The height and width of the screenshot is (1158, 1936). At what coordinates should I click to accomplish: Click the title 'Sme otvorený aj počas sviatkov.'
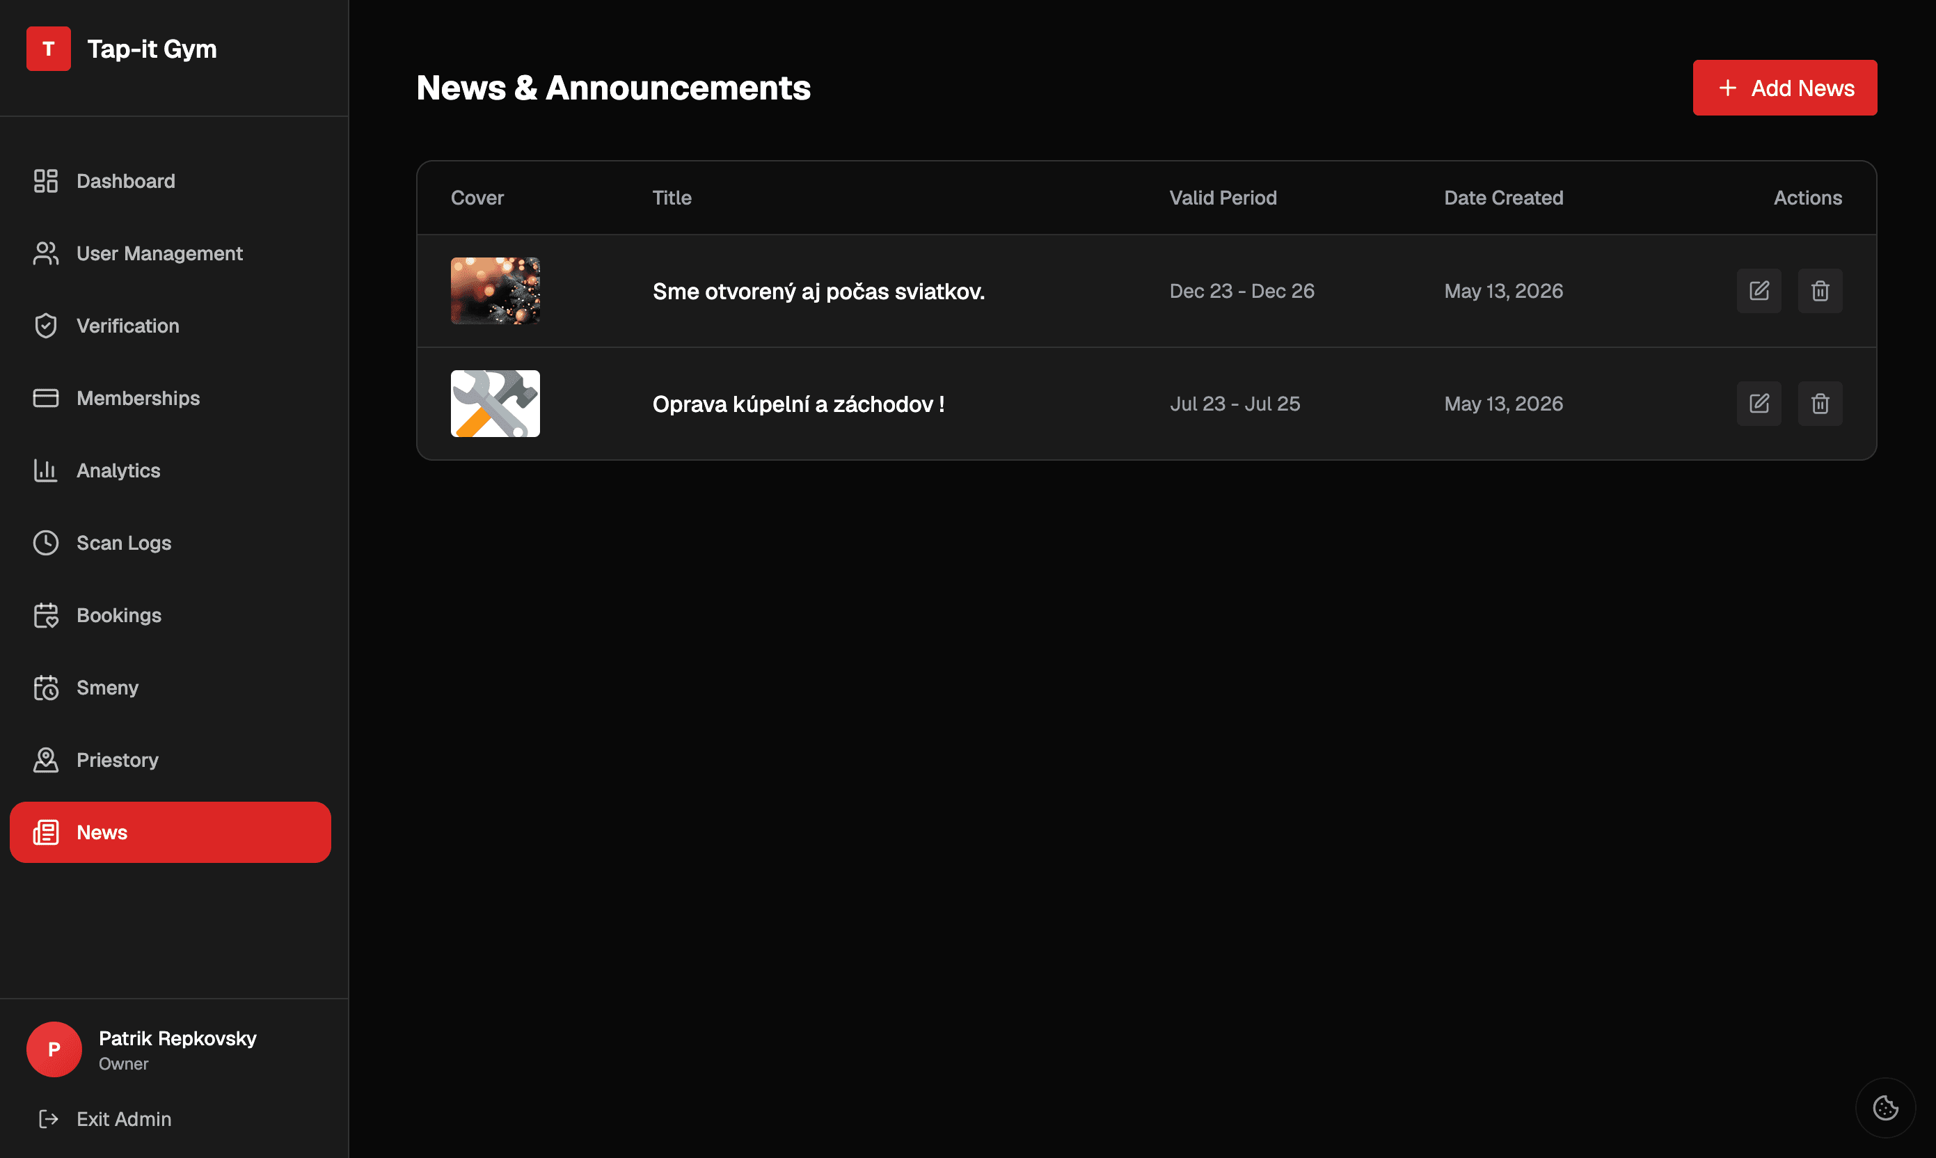(x=818, y=291)
